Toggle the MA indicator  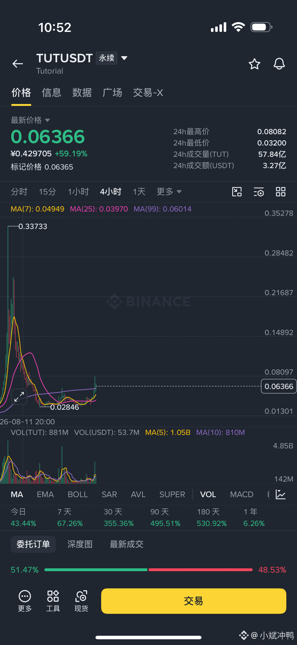pos(17,494)
